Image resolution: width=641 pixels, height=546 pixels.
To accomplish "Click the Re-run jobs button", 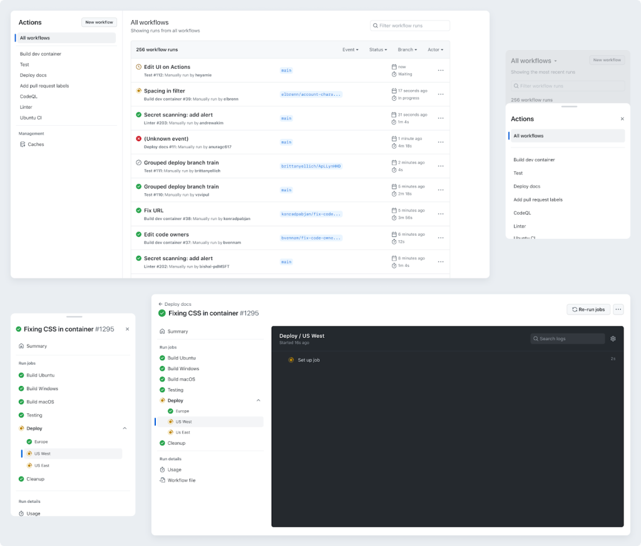I will pyautogui.click(x=588, y=309).
